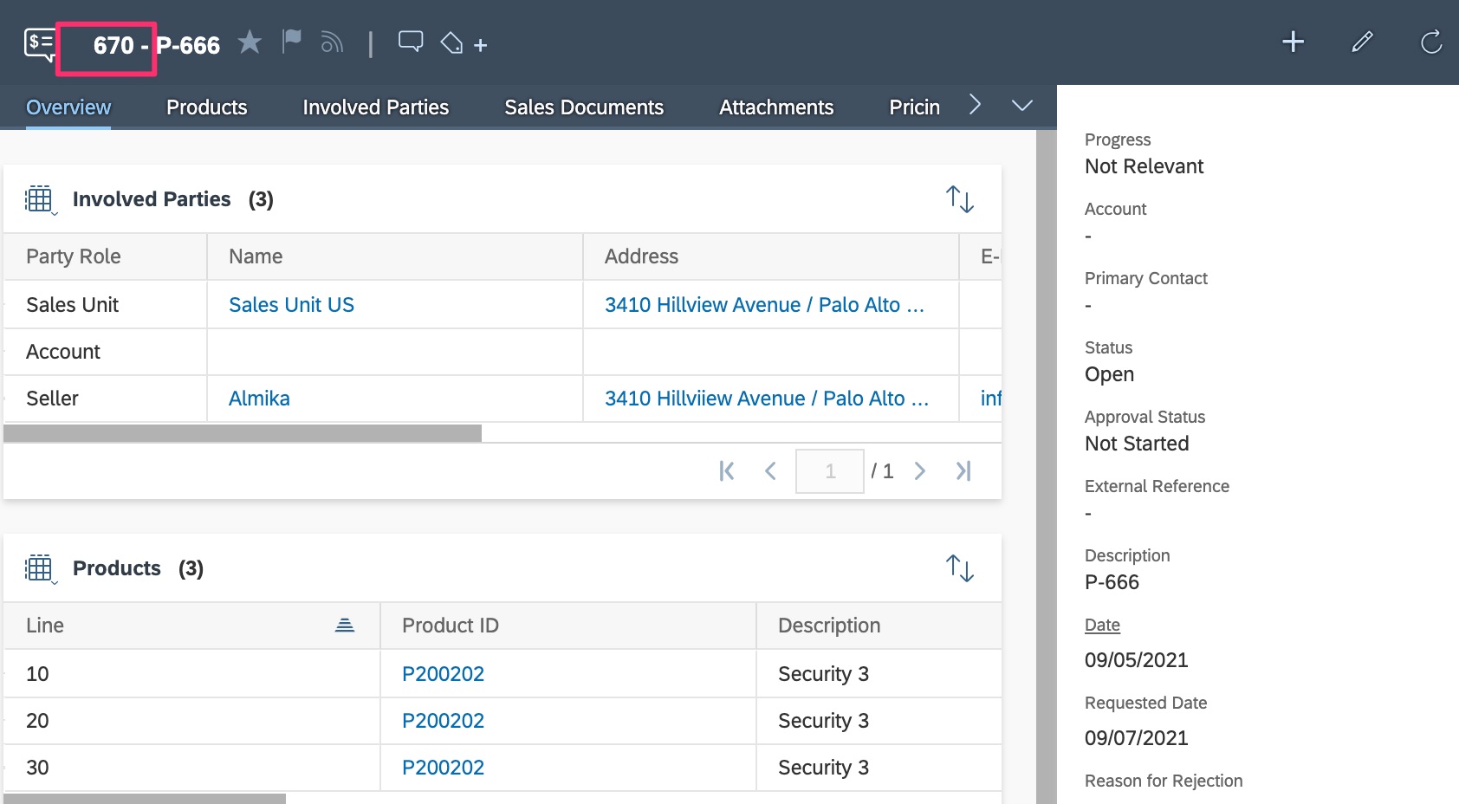Click the Line column sort indicator icon
This screenshot has height=804, width=1459.
point(345,626)
